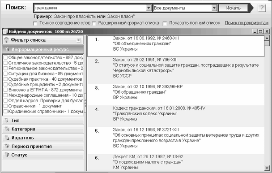
Task: Open result 2 about Чернобыльской катастрофы
Action: tap(176, 70)
